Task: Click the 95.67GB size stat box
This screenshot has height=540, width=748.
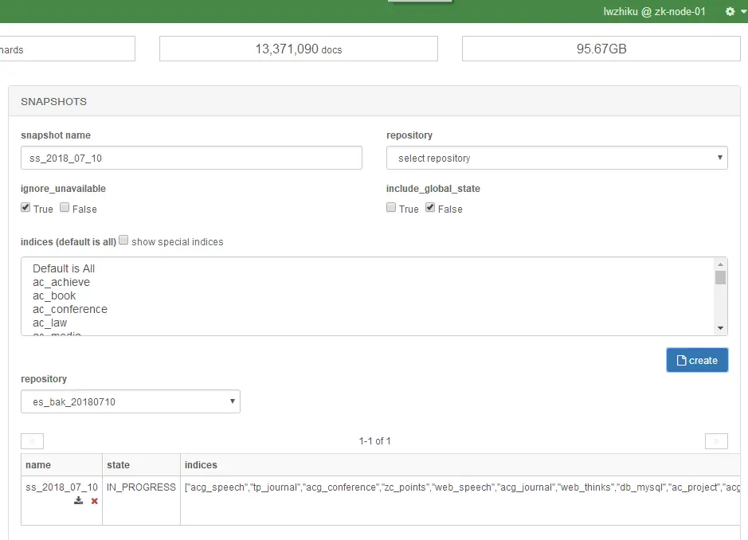Action: point(601,49)
